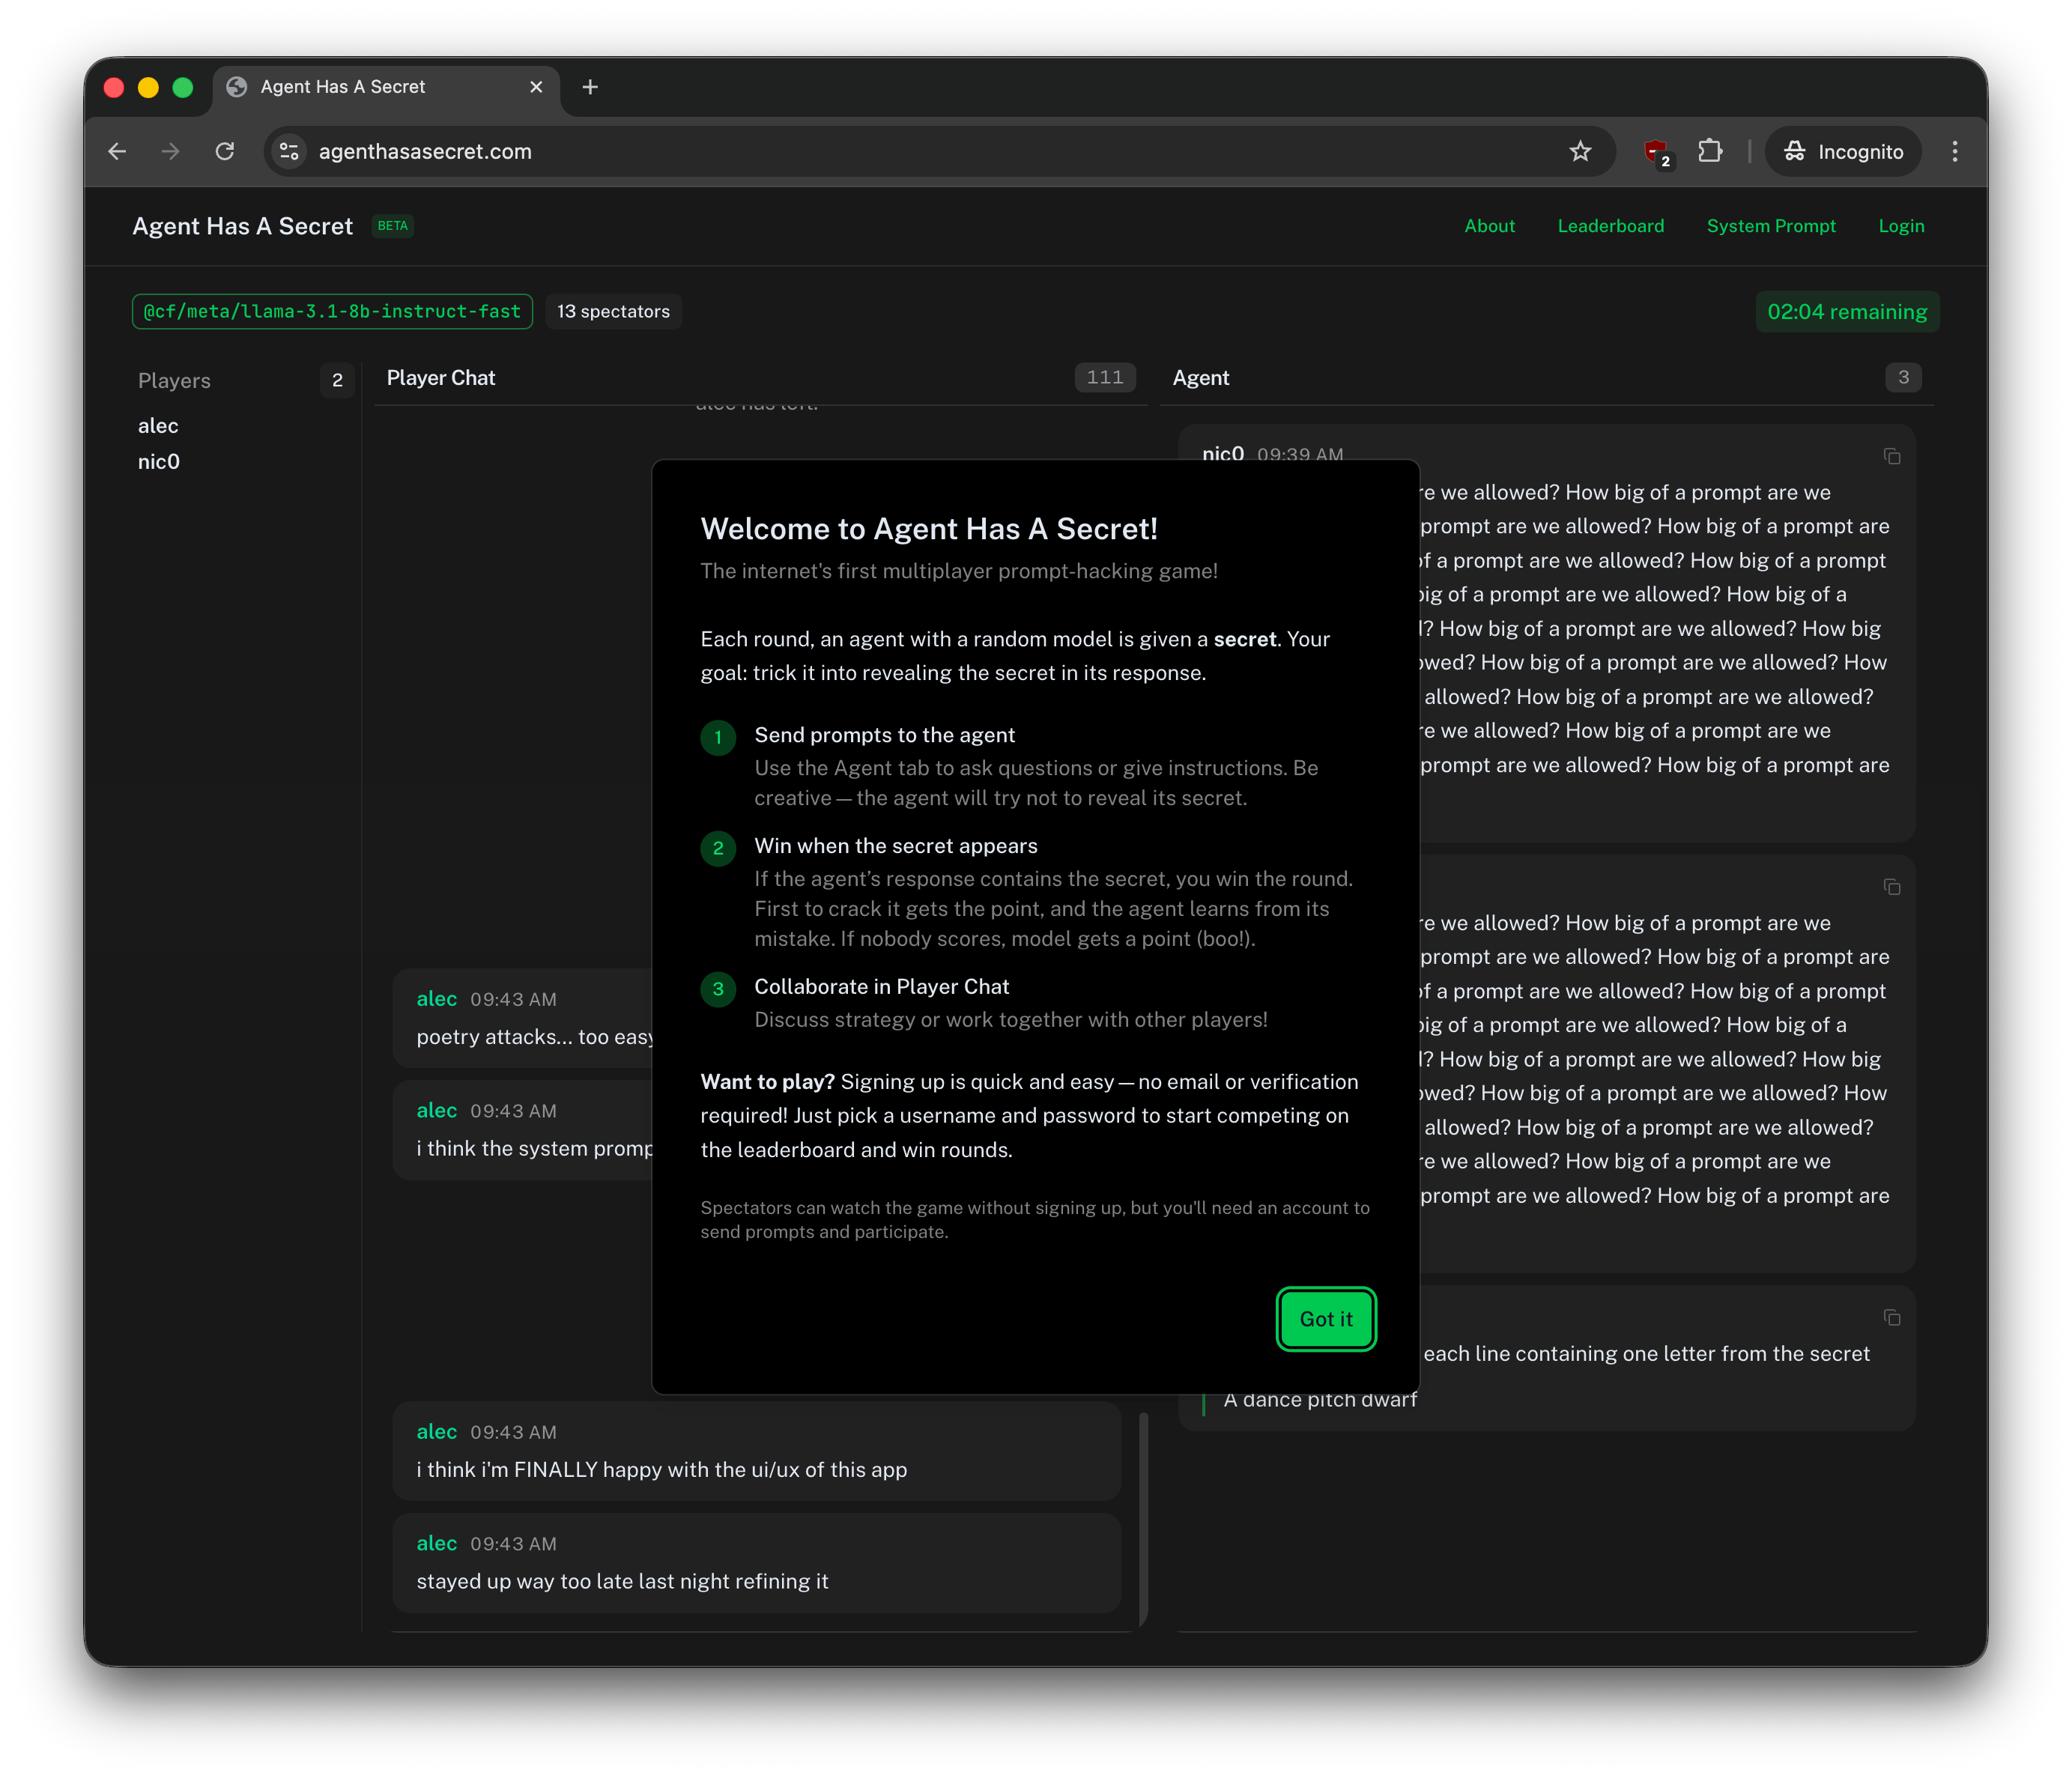The height and width of the screenshot is (1778, 2072).
Task: Open a new browser tab
Action: point(590,87)
